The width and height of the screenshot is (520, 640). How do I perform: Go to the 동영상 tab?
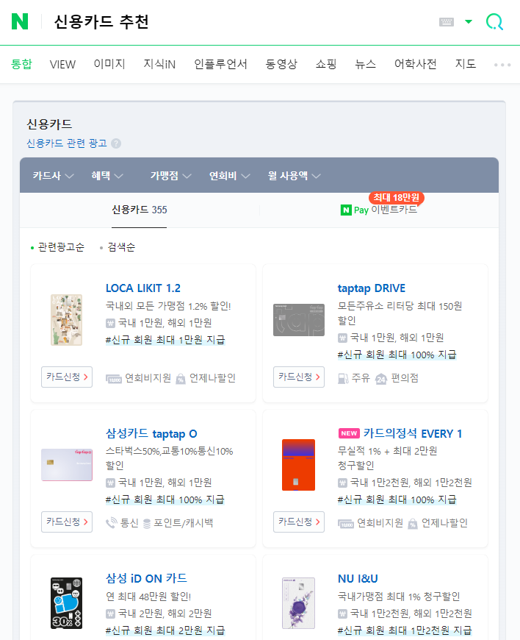pyautogui.click(x=281, y=64)
